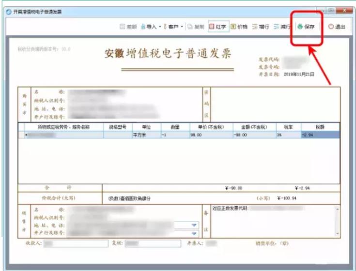Select the 税额 cell showing -2.94
This screenshot has width=356, height=271.
(x=320, y=135)
